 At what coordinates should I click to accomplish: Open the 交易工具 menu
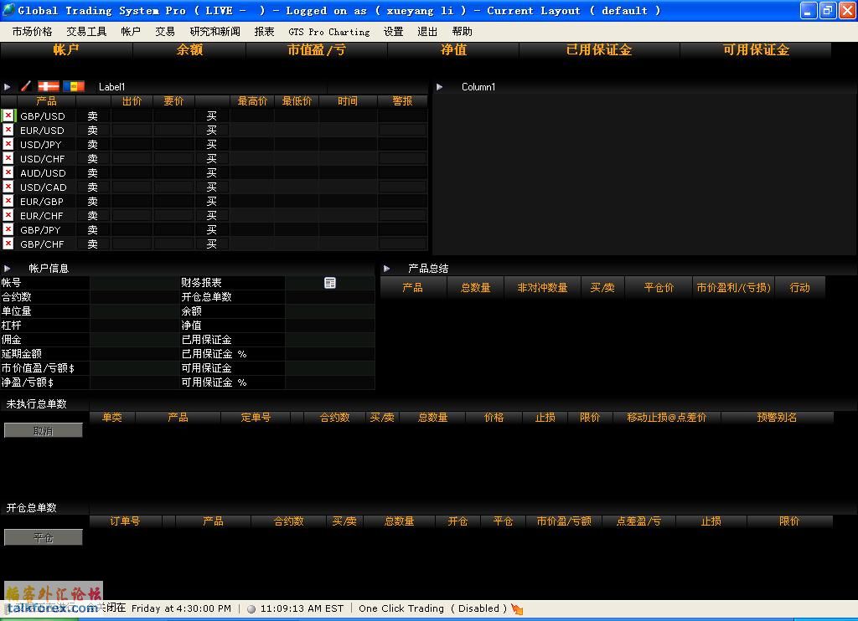point(86,32)
